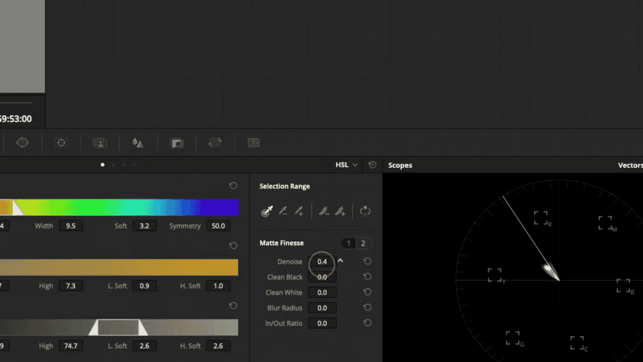643x362 pixels.
Task: Click the Hue spectrum range strip
Action: (119, 207)
